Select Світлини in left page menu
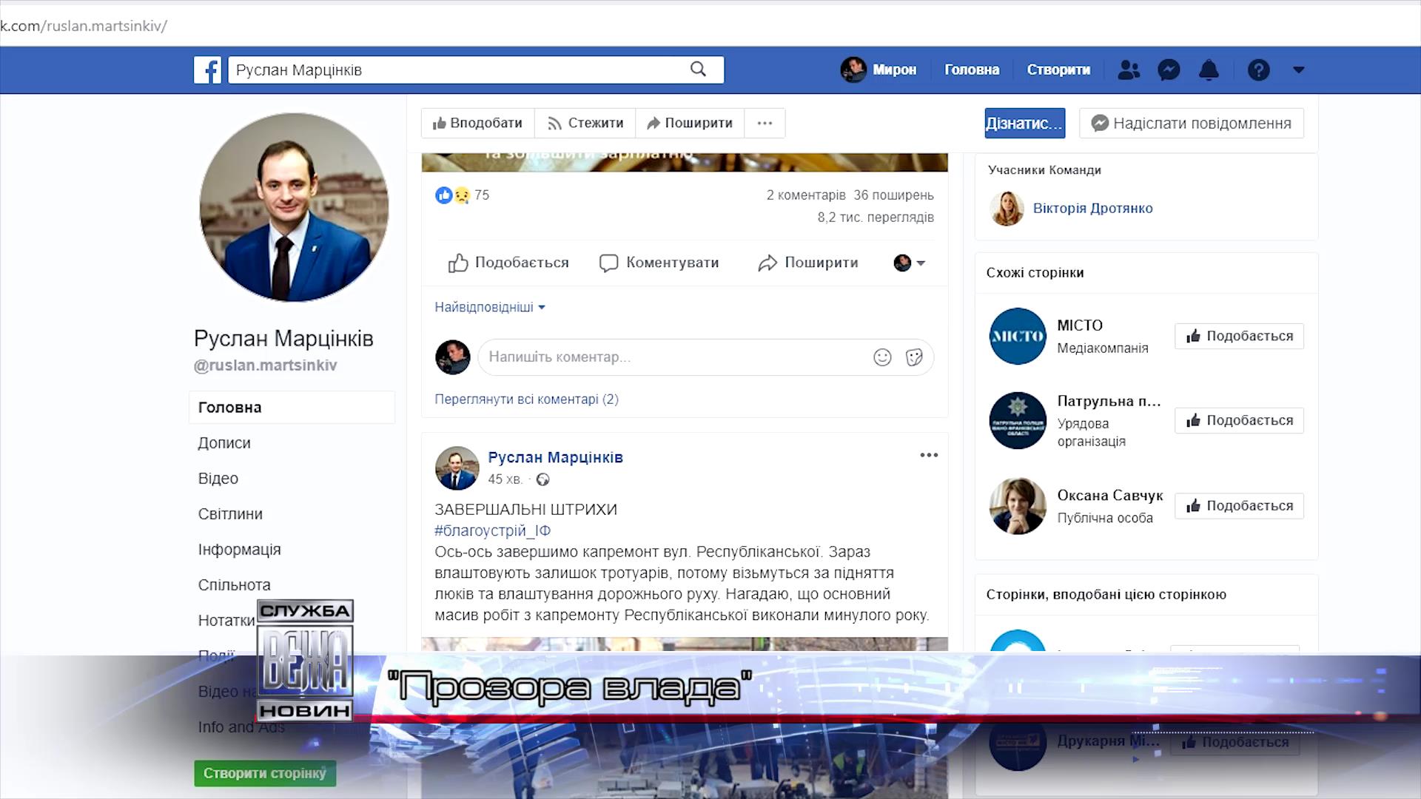 click(230, 514)
